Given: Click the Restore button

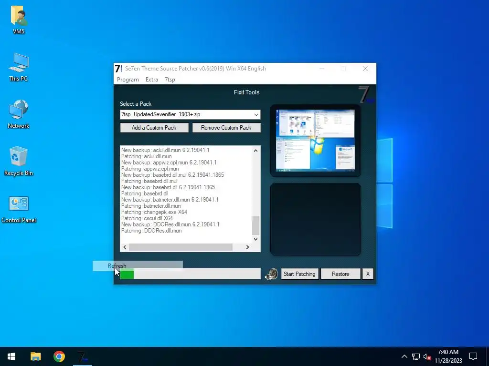Looking at the screenshot, I should (x=340, y=274).
